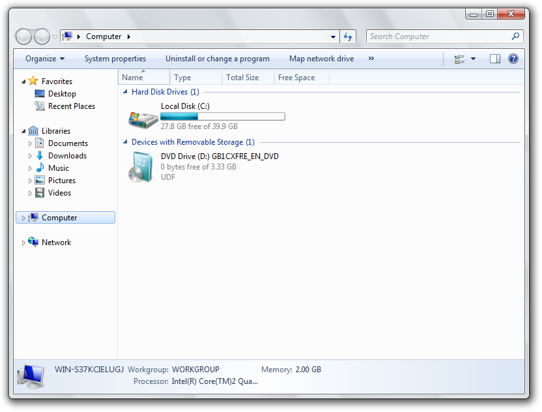
Task: Click the Recent Places icon
Action: click(x=40, y=106)
